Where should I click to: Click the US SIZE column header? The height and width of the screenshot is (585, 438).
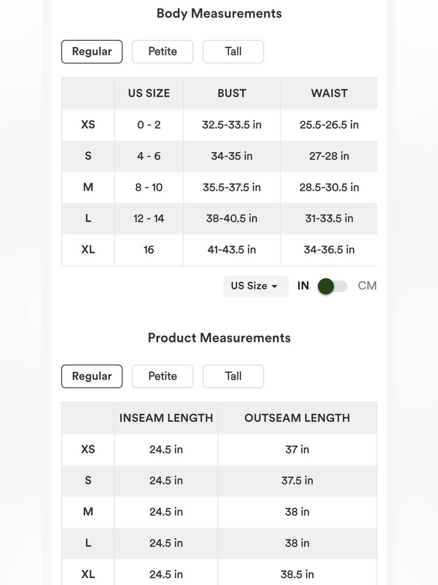tap(149, 93)
